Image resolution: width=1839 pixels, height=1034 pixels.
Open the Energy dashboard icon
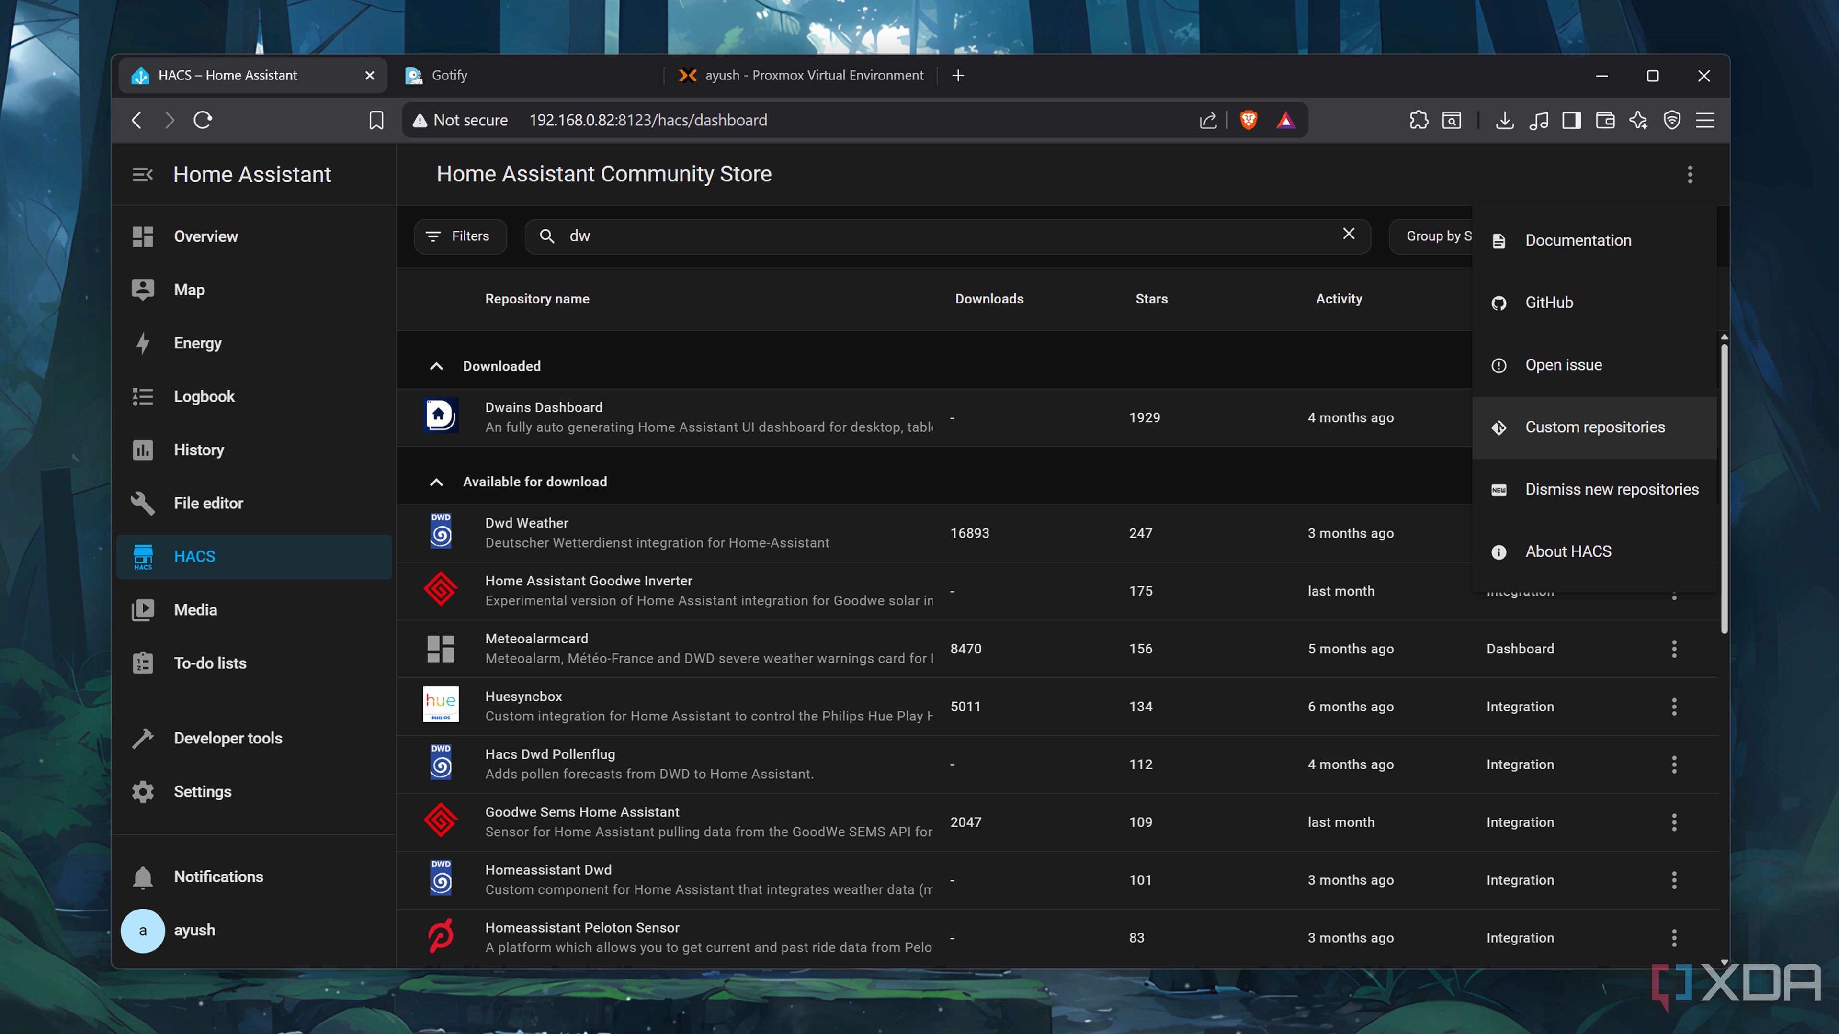coord(143,343)
